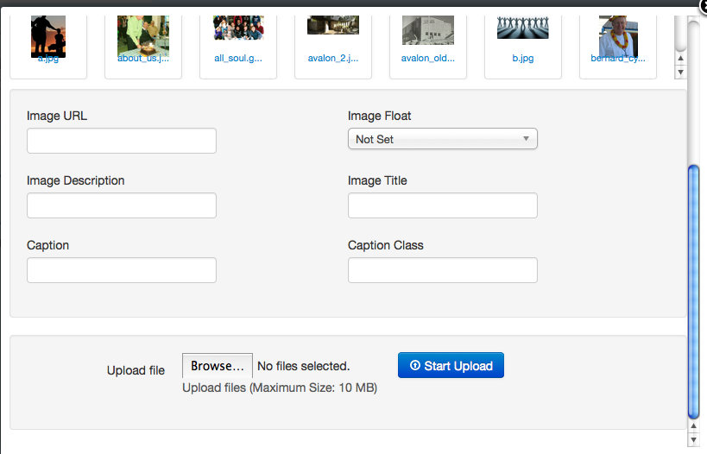Click the upload arrow icon on Start Upload
The height and width of the screenshot is (454, 707).
point(415,366)
